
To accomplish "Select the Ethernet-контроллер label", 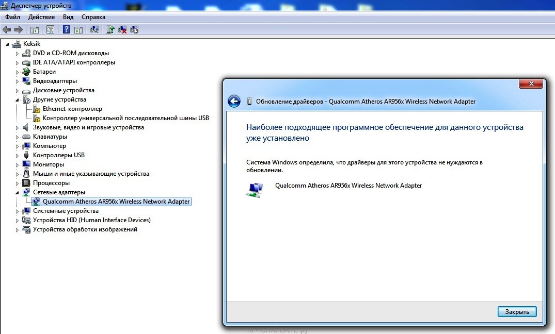I will coord(72,109).
